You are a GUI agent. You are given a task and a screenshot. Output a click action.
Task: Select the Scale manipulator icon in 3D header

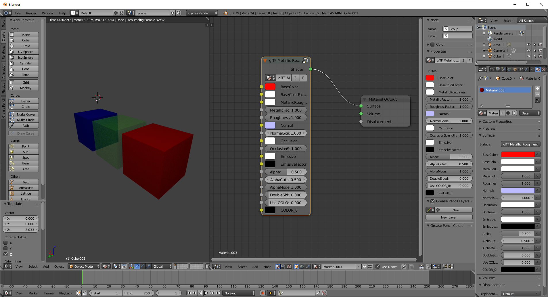click(x=148, y=267)
